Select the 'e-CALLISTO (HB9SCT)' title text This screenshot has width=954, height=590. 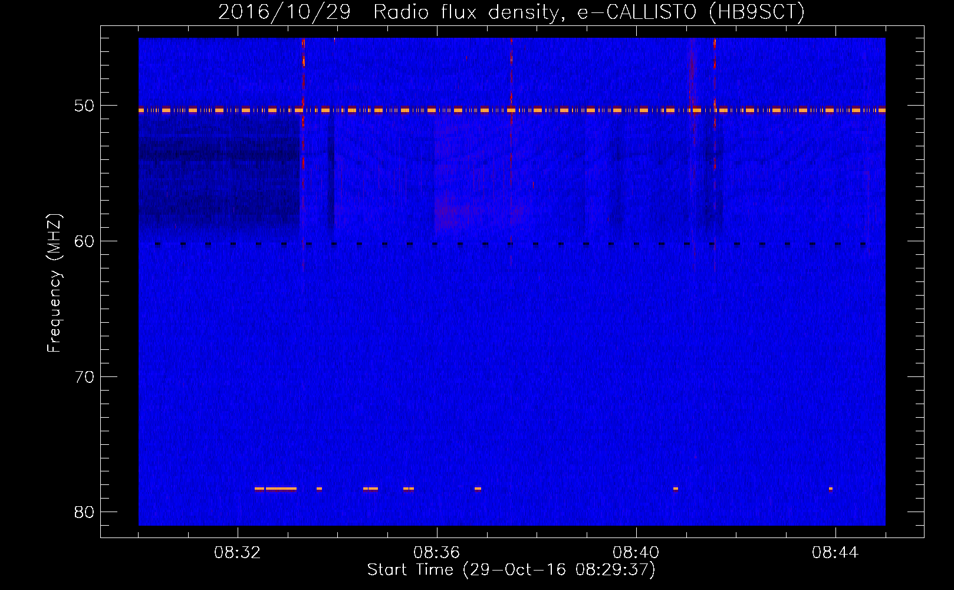coord(690,12)
